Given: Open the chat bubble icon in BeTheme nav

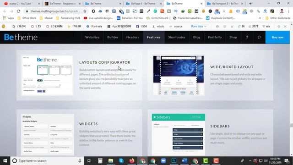Looking at the screenshot, I should (x=259, y=37).
